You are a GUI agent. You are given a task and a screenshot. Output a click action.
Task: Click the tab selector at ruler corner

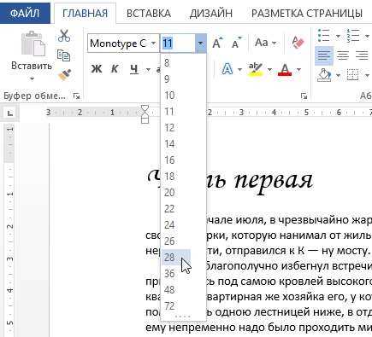(10, 113)
